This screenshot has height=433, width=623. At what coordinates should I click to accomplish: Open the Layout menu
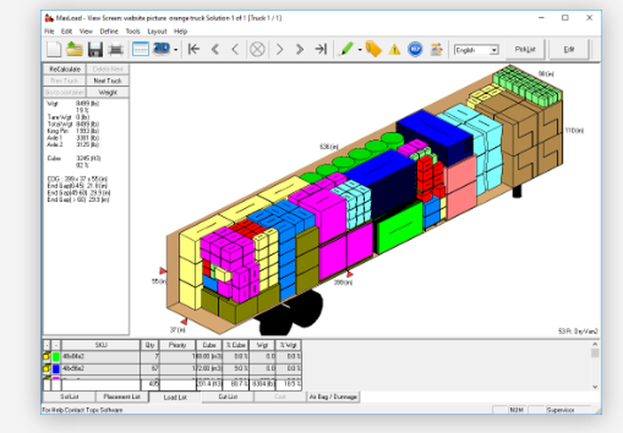157,31
